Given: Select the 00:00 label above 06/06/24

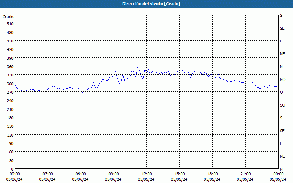Looking at the screenshot, I should (x=278, y=174).
